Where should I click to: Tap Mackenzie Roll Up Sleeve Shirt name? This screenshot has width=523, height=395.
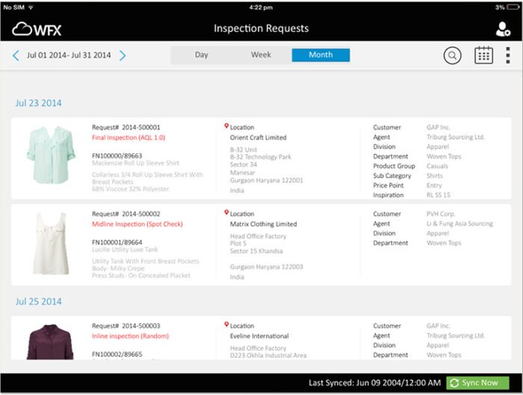tap(135, 163)
